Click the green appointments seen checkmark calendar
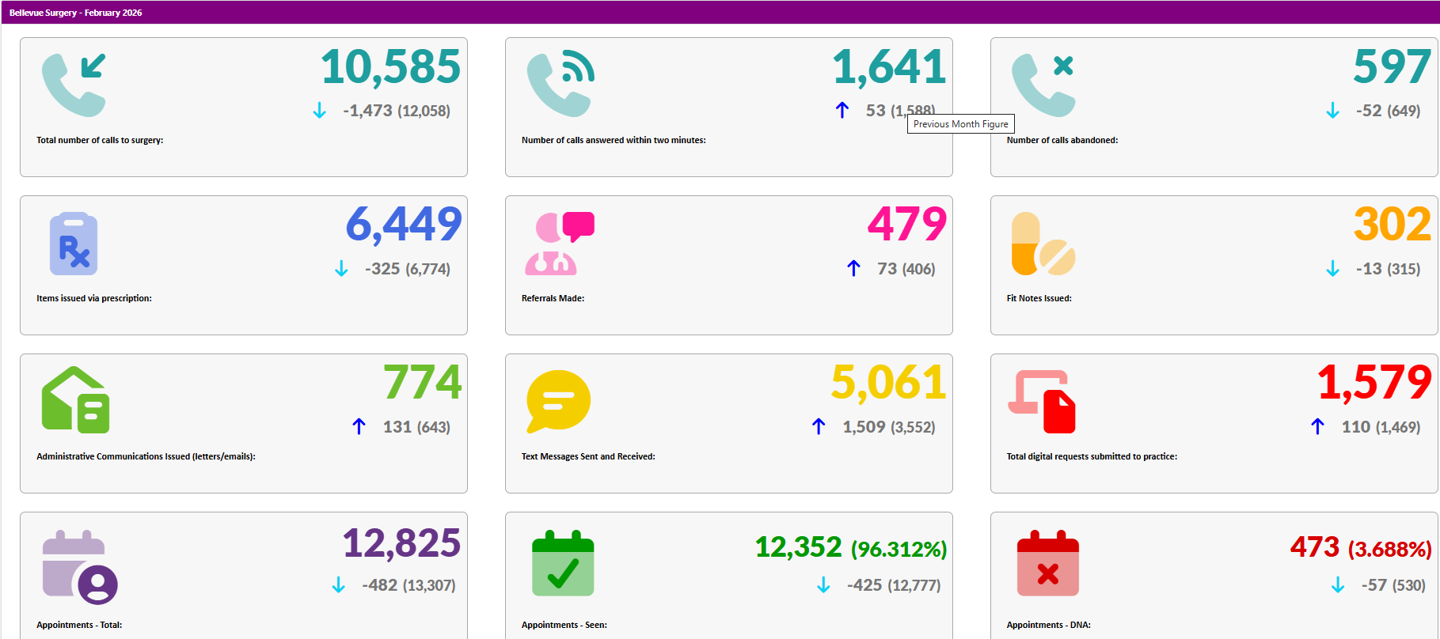1440x639 pixels. click(x=563, y=564)
